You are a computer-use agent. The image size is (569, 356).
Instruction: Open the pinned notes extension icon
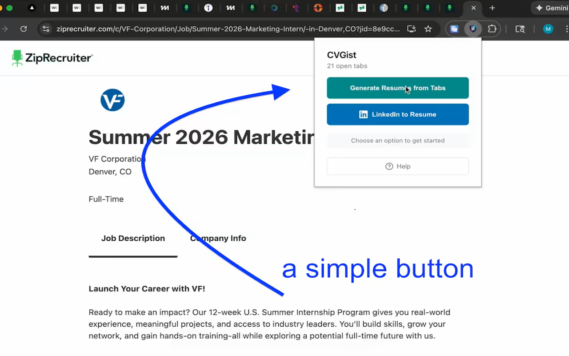(x=454, y=28)
